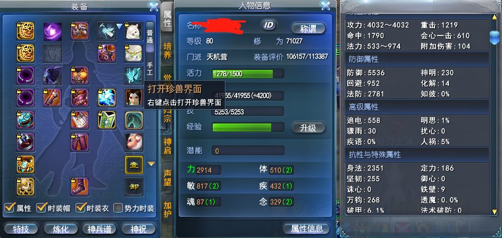Click the 升级 level-up button
The image size is (502, 238).
click(308, 128)
